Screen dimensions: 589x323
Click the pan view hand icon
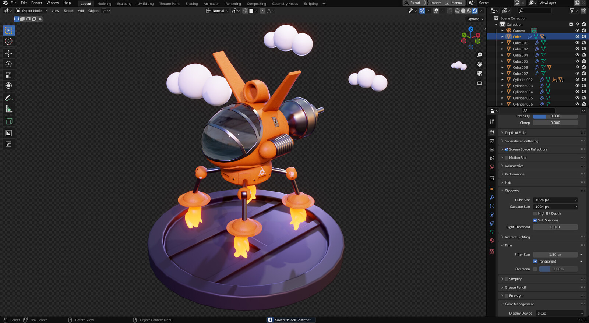(x=479, y=64)
